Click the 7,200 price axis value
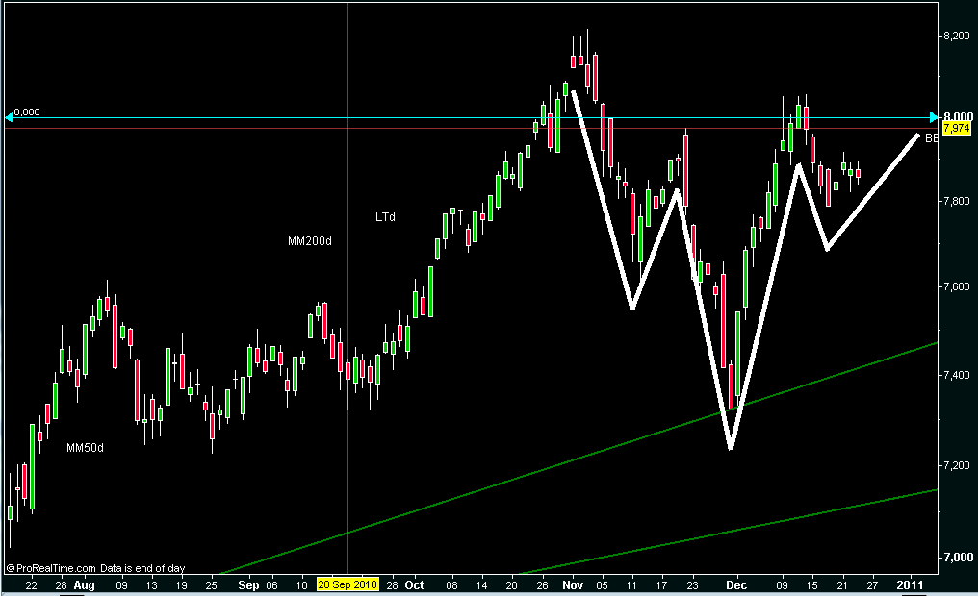 (x=958, y=465)
